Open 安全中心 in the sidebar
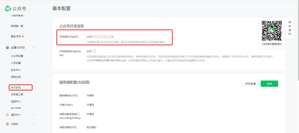Screen dimensions: 299x133 (x=16, y=70)
